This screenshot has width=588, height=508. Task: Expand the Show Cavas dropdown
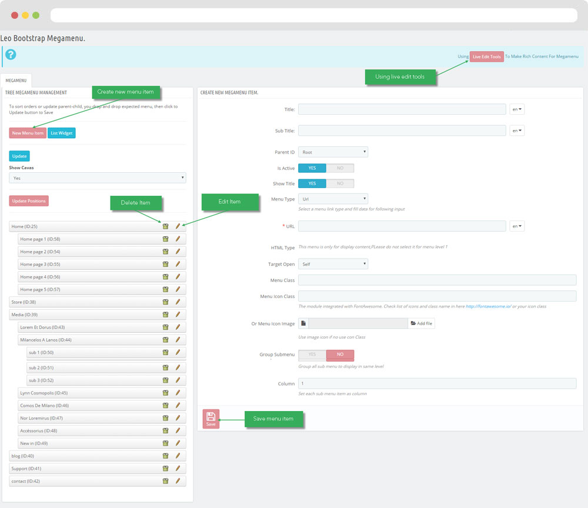tap(98, 178)
